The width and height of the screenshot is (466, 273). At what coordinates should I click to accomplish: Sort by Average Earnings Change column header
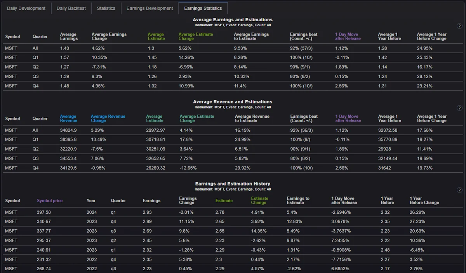click(109, 36)
